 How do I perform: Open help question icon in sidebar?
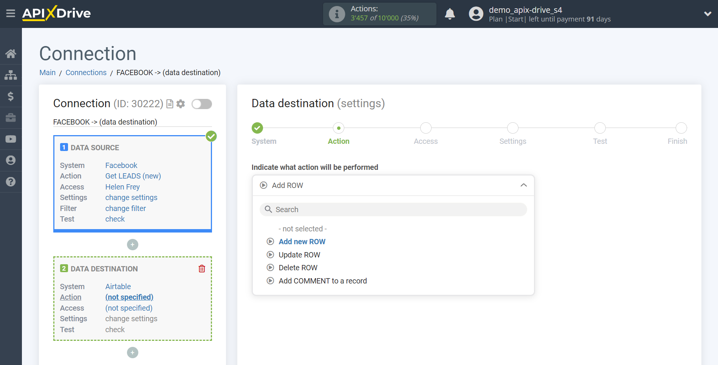(11, 182)
